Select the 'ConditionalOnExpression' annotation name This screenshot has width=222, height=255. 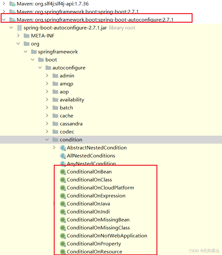(x=96, y=196)
